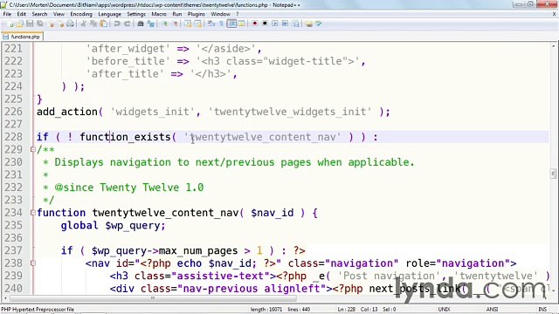The width and height of the screenshot is (559, 314).
Task: Click the Paste clipboard icon
Action: 103,24
